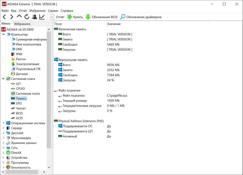The image size is (243, 175).
Task: Collapse the Системная плата parent node
Action: click(3, 79)
